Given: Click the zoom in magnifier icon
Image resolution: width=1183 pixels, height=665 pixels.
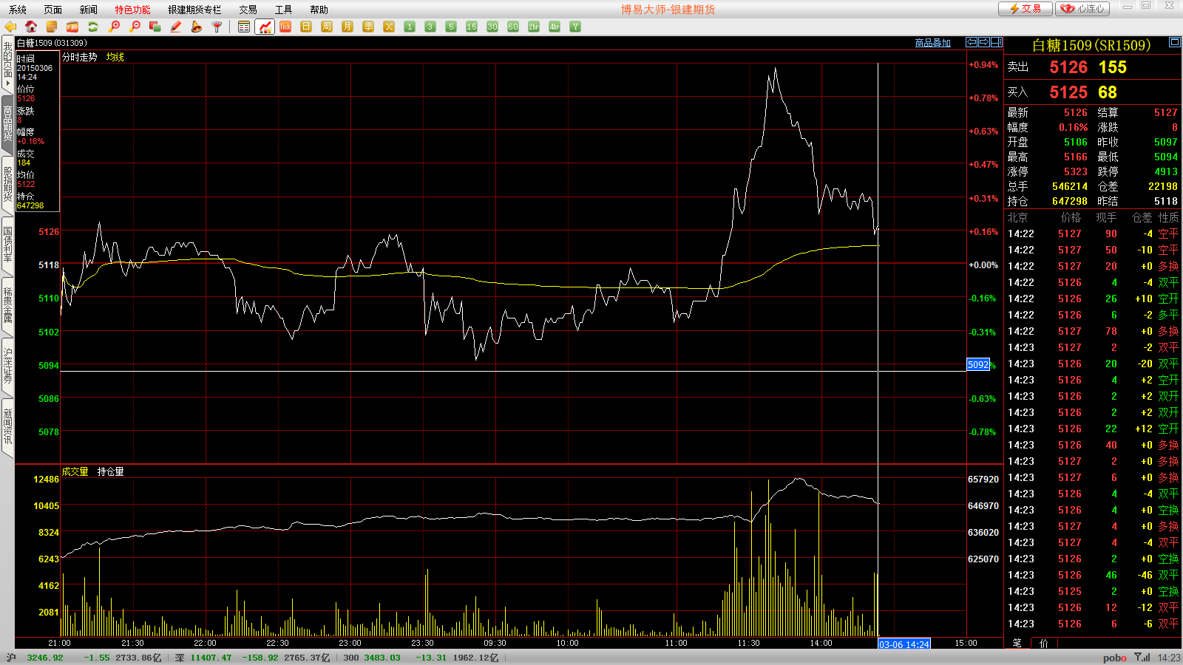Looking at the screenshot, I should click(114, 27).
